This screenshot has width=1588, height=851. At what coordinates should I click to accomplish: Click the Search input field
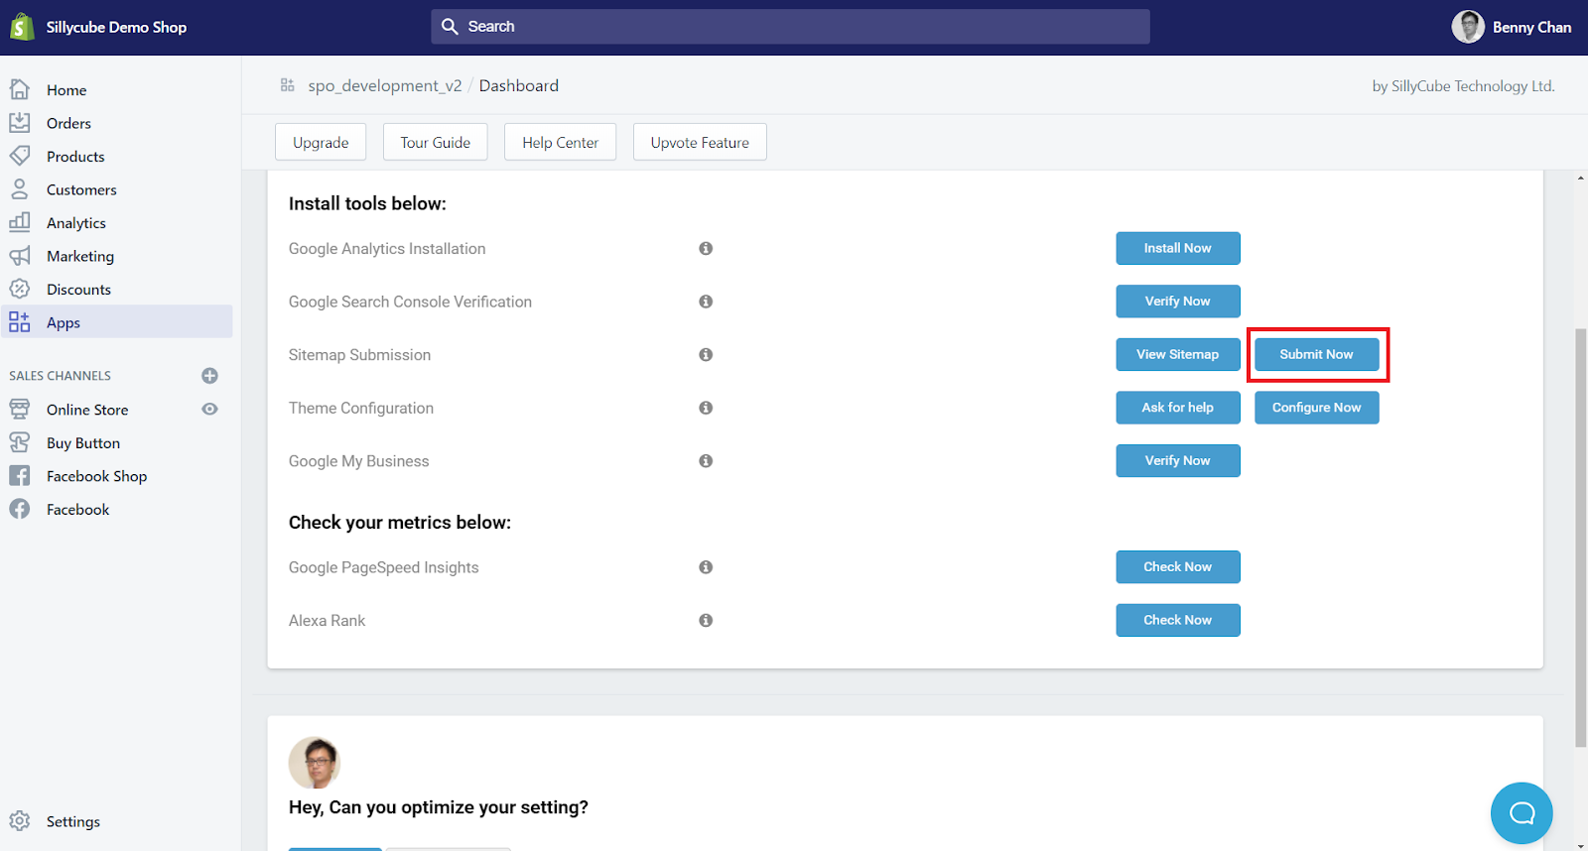click(x=790, y=27)
